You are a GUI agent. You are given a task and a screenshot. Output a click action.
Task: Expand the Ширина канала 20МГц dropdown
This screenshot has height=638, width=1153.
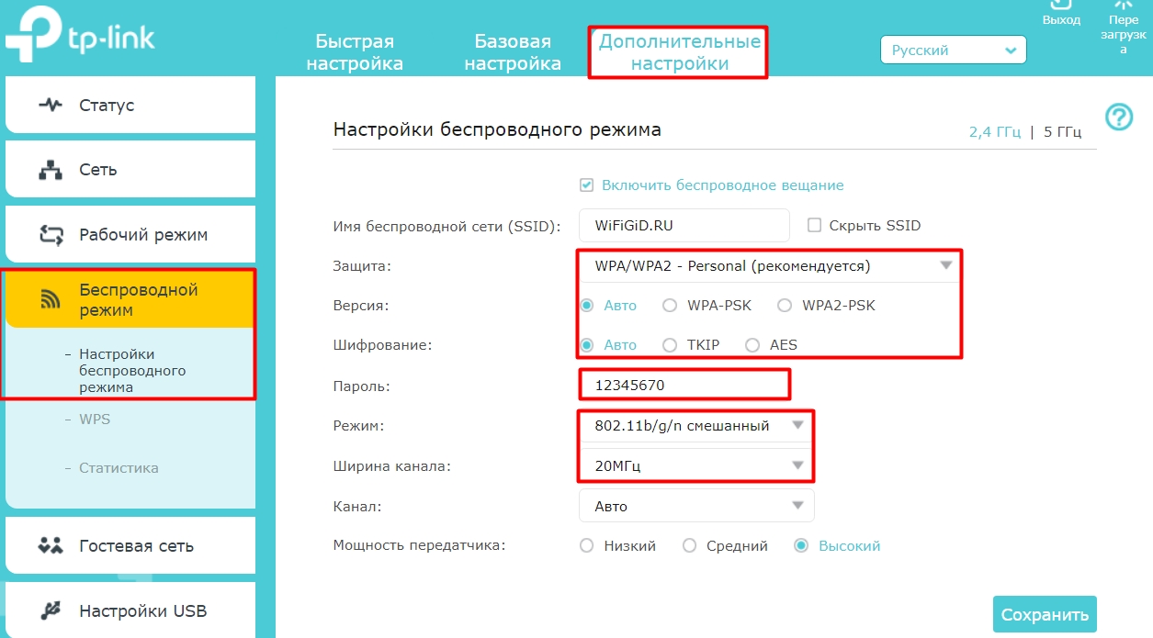pos(695,466)
